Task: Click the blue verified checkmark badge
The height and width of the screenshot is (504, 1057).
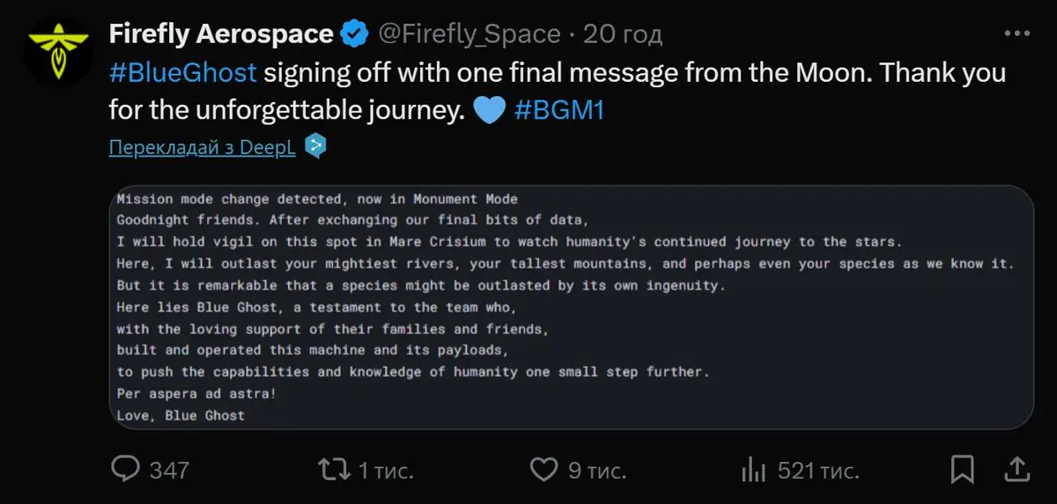Action: coord(354,34)
